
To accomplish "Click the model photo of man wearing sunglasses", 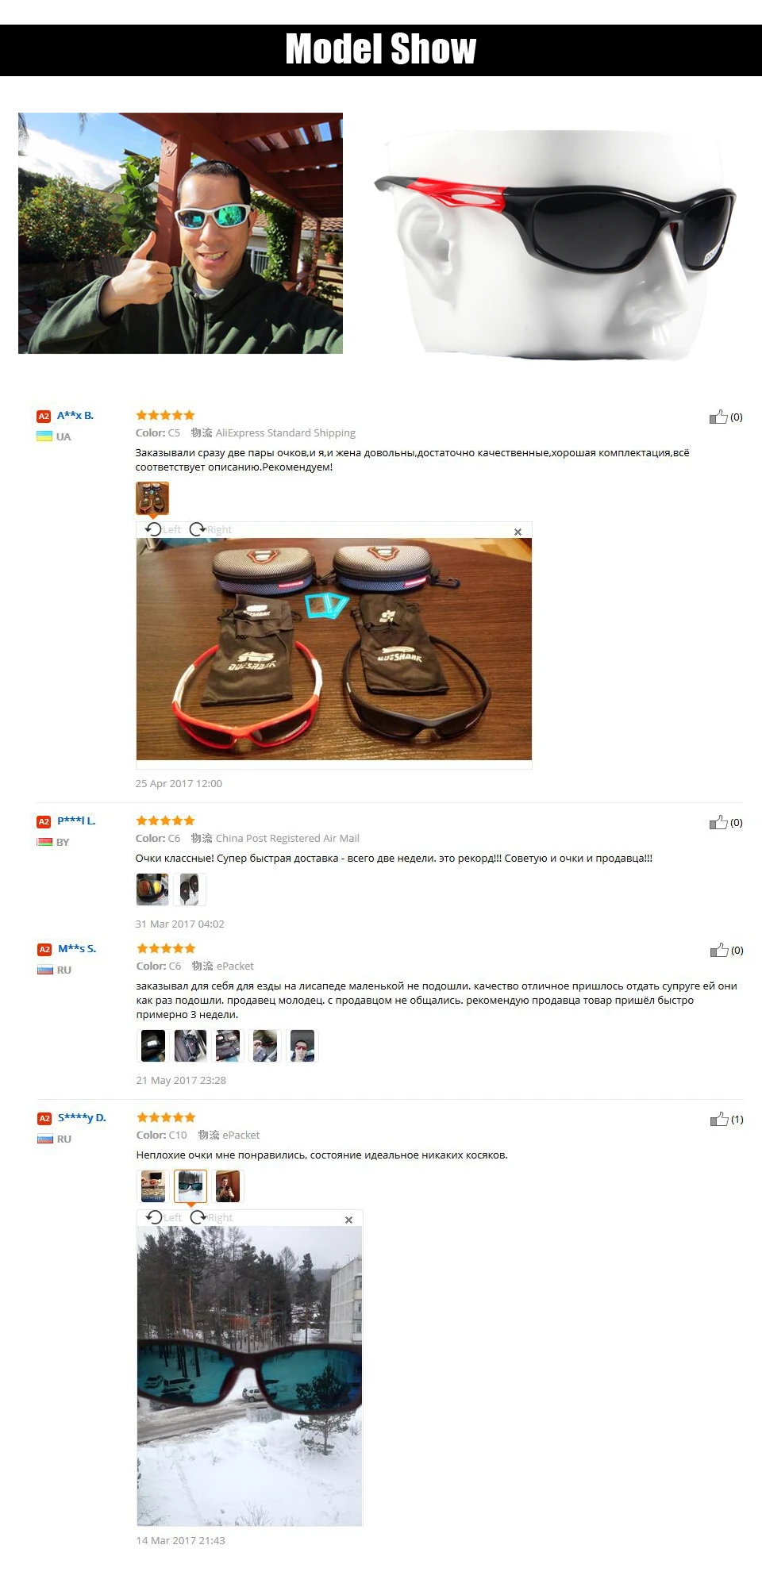I will point(180,233).
